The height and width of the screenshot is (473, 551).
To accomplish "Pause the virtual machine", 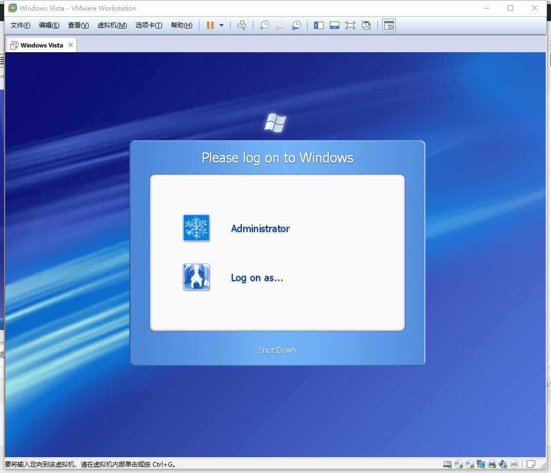I will 210,25.
